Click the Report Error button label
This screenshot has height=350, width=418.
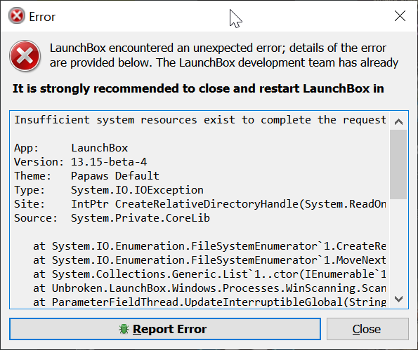click(x=169, y=329)
